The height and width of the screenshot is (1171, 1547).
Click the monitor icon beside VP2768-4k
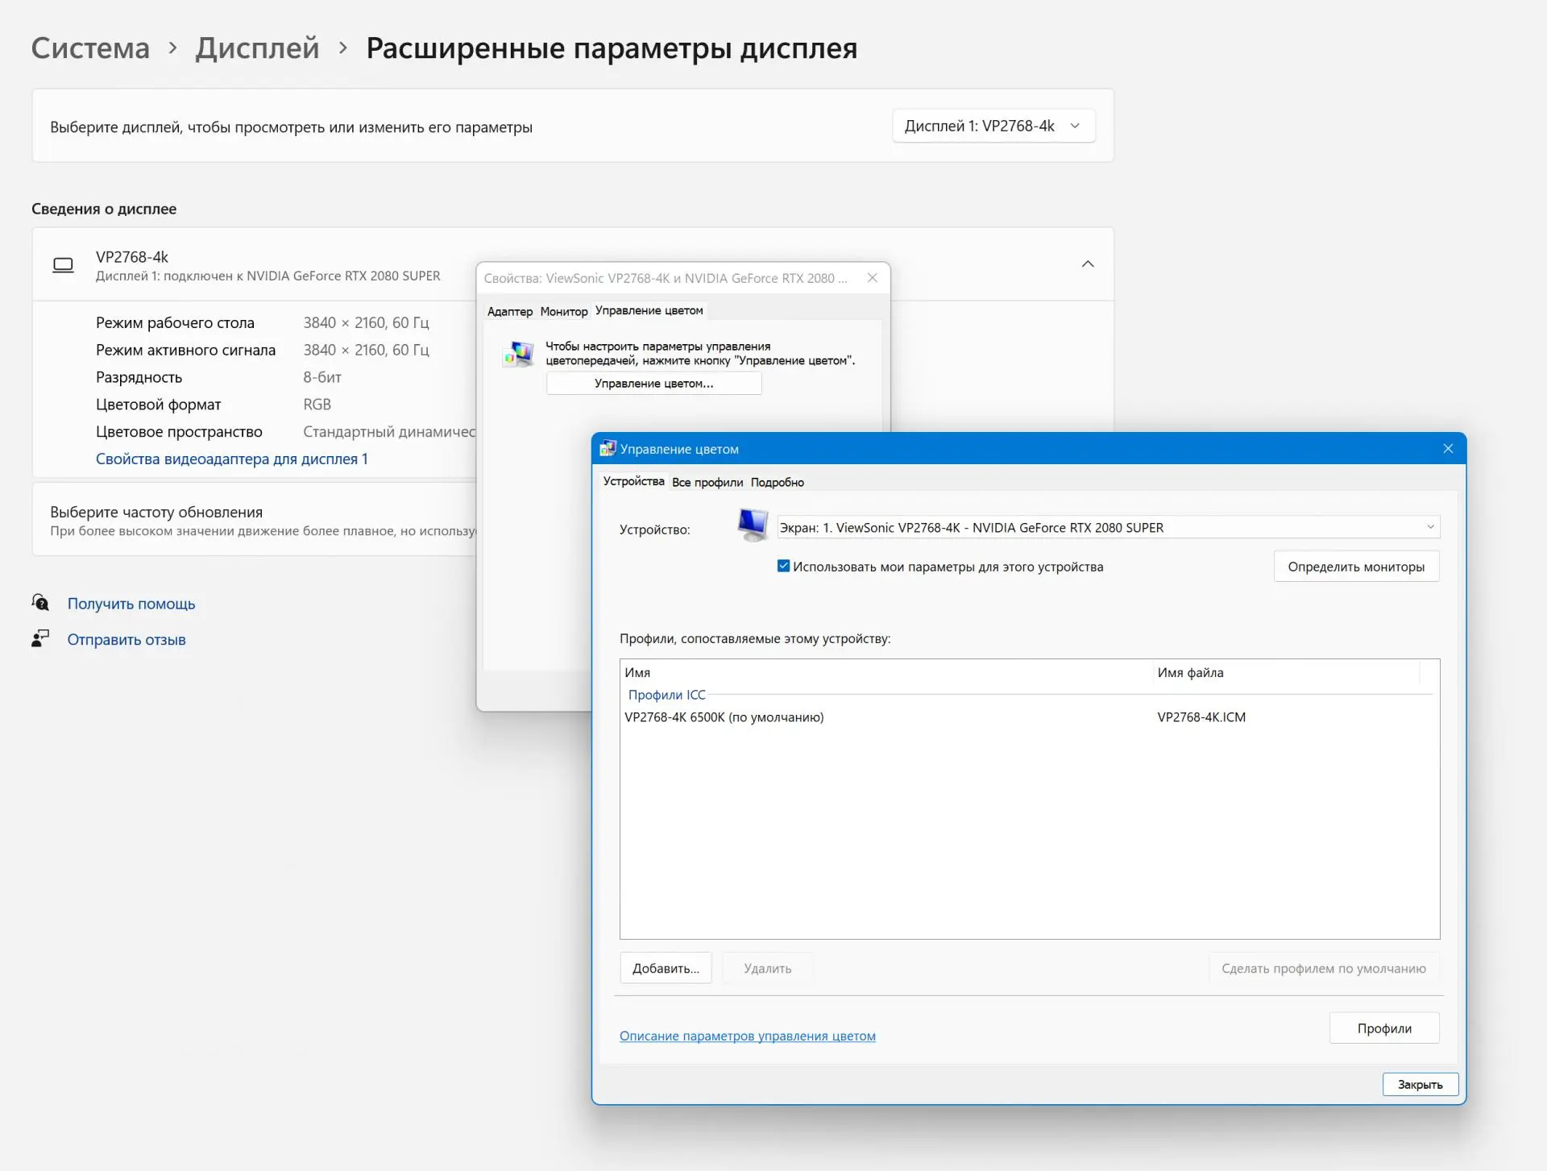63,265
